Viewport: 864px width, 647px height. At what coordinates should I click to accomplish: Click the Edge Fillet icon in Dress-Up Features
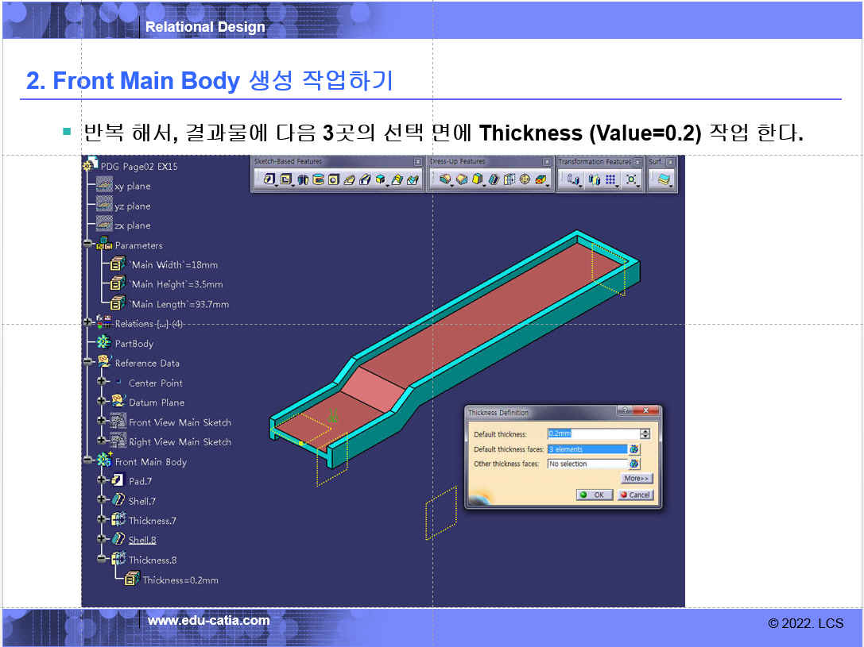[x=445, y=180]
